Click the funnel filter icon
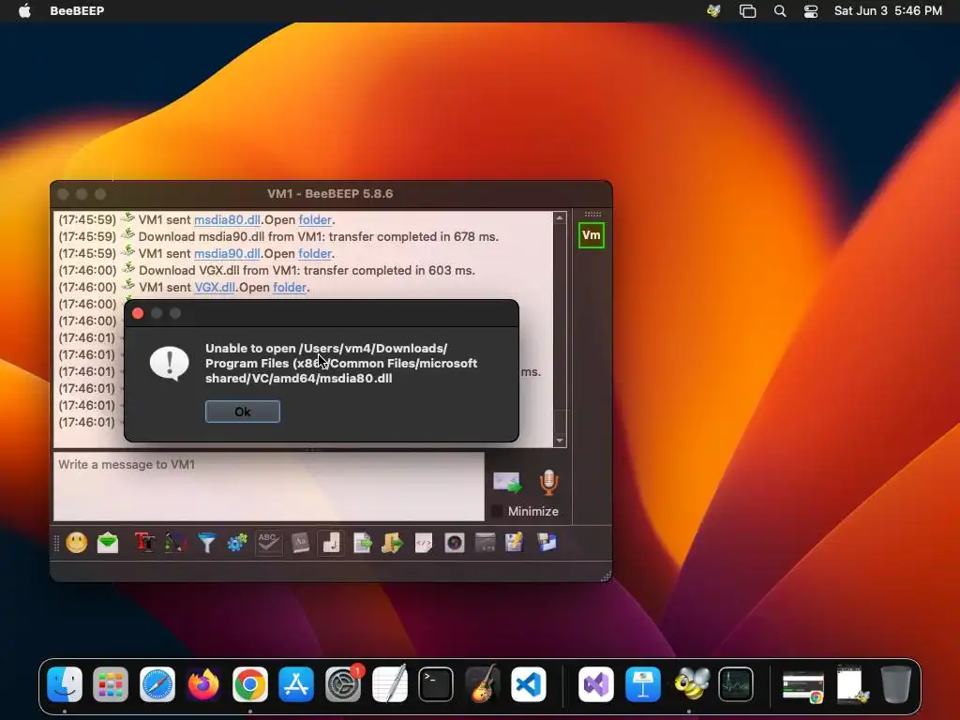The image size is (960, 720). tap(207, 543)
